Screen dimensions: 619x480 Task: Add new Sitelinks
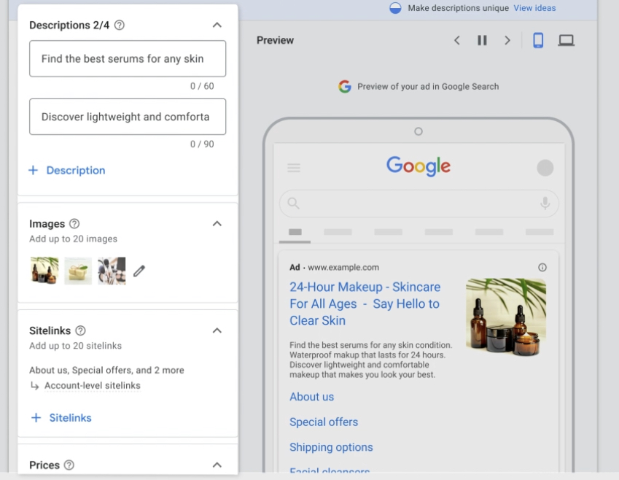click(61, 418)
